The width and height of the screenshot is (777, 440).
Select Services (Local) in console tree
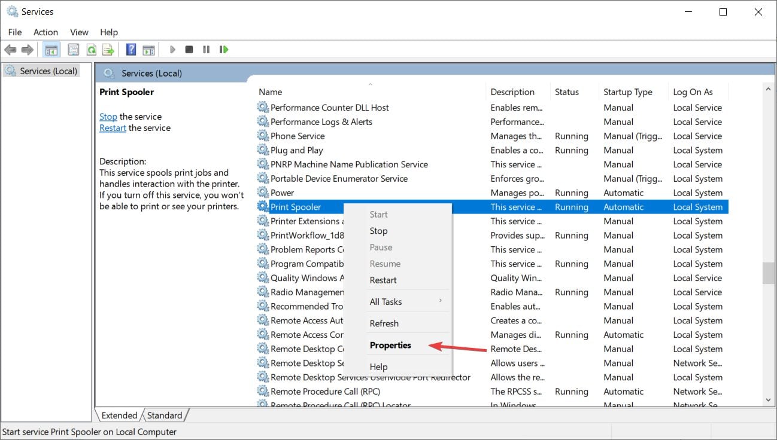tap(41, 71)
